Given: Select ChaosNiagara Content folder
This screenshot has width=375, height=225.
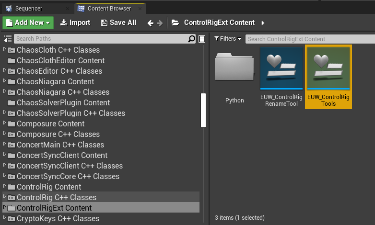Looking at the screenshot, I should (x=101, y=81).
